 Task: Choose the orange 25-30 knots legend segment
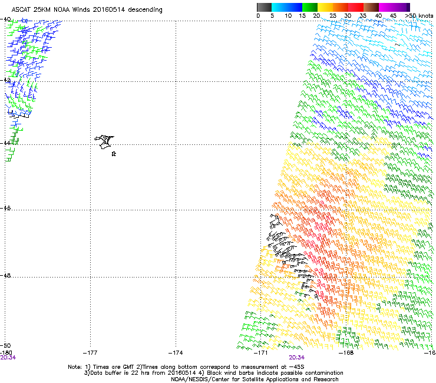click(x=341, y=7)
